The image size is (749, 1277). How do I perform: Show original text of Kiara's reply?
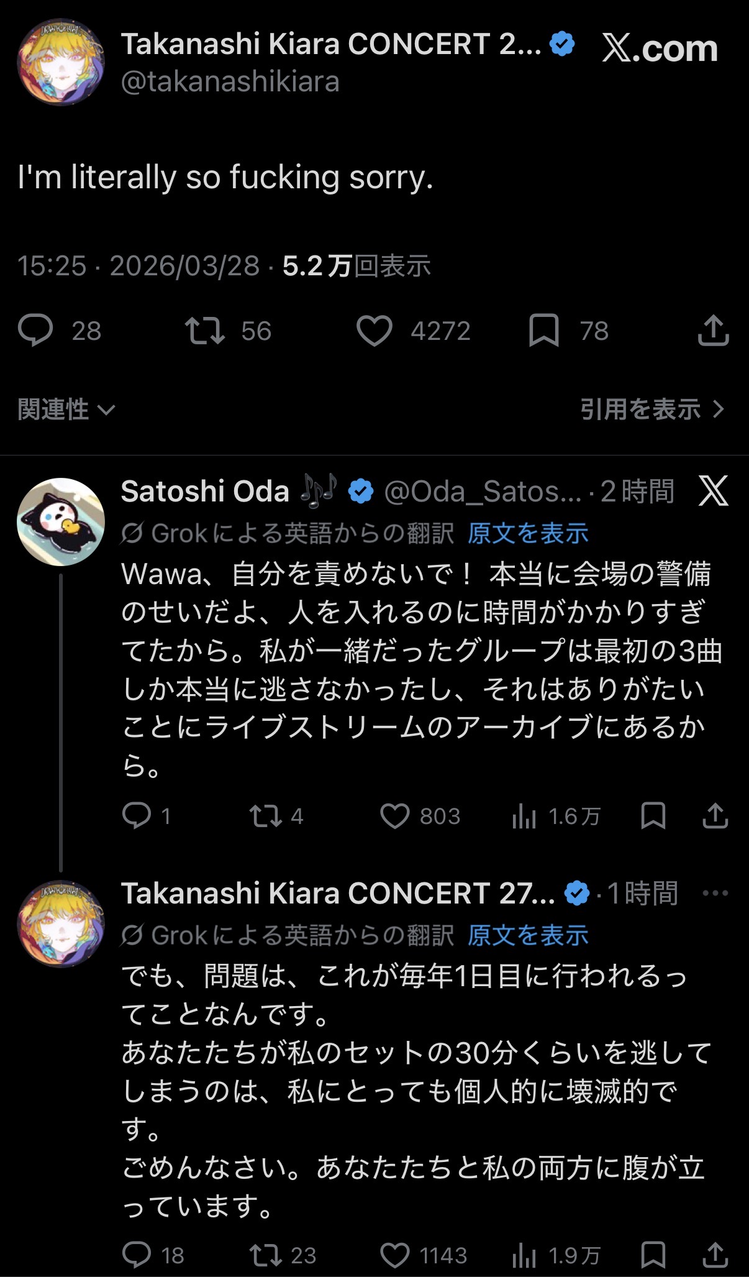(527, 935)
